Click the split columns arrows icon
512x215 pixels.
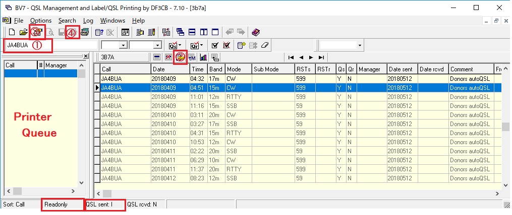(x=166, y=32)
